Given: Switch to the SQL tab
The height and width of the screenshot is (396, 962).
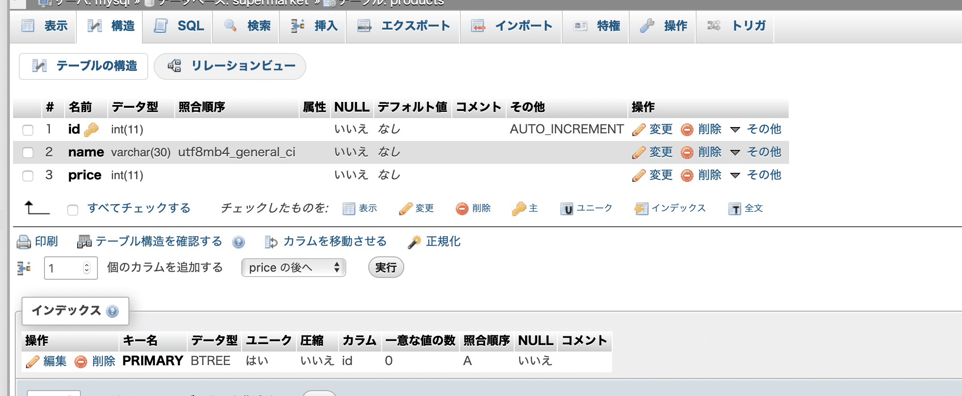Looking at the screenshot, I should (x=179, y=26).
